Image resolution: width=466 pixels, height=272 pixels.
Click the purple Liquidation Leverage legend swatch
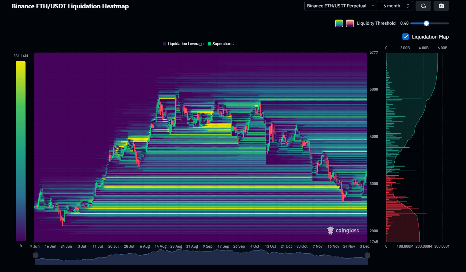coord(164,43)
